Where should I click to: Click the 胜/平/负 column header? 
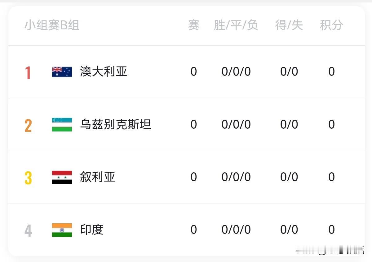[x=236, y=25]
